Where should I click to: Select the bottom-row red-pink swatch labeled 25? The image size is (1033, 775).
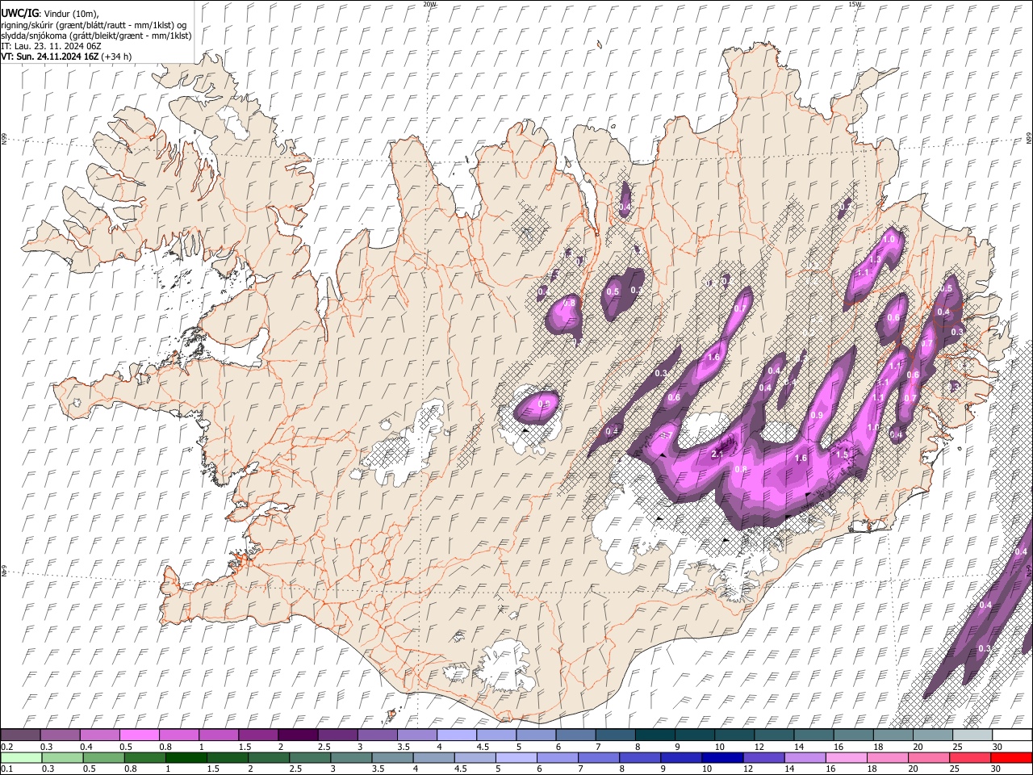(971, 757)
